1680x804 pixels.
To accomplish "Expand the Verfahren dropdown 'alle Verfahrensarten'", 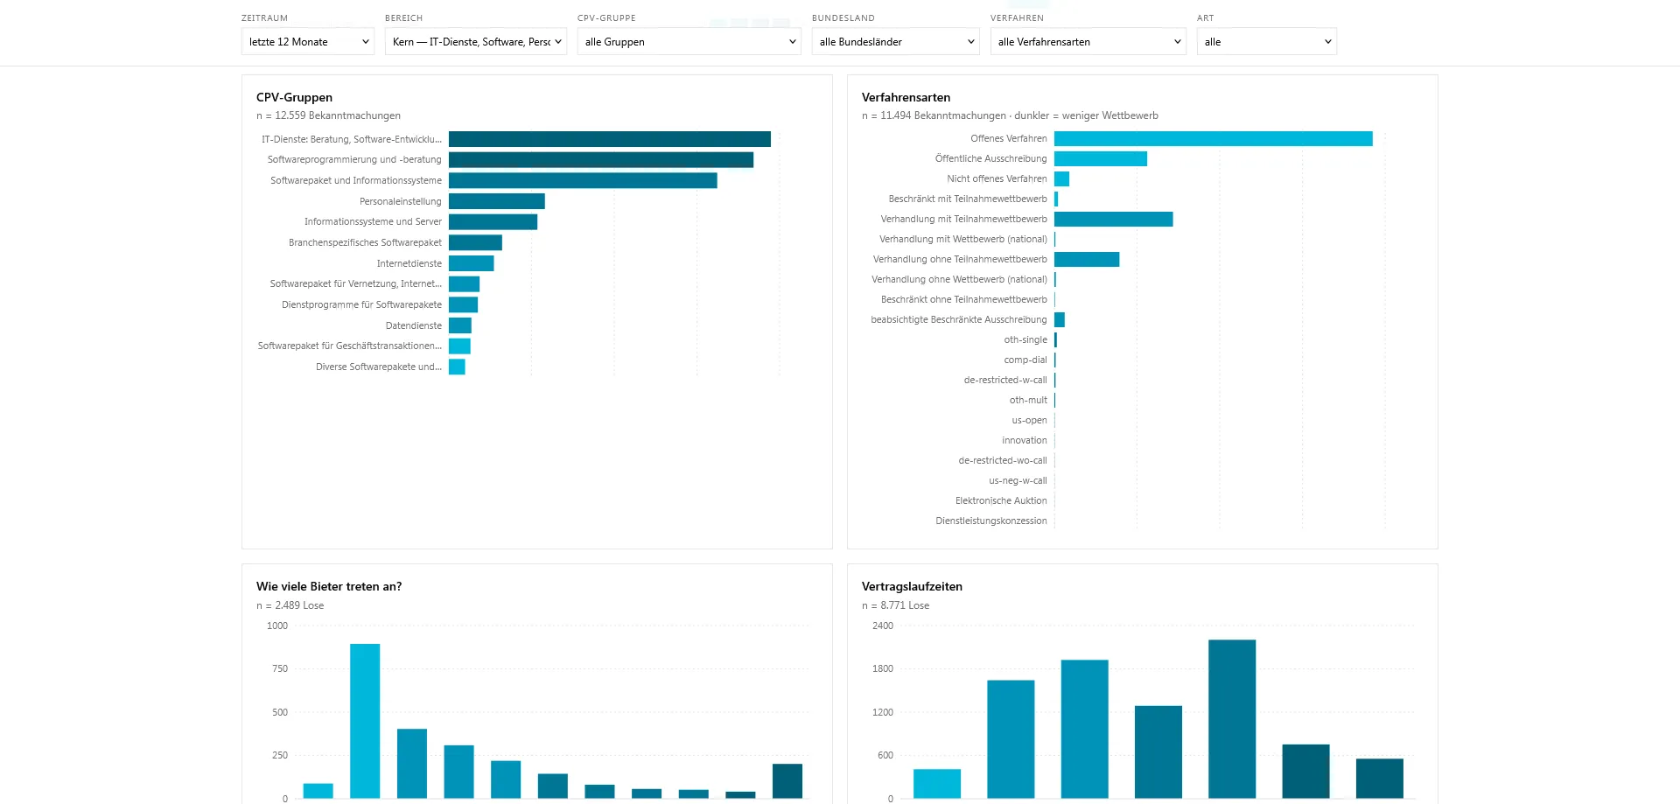I will tap(1088, 41).
